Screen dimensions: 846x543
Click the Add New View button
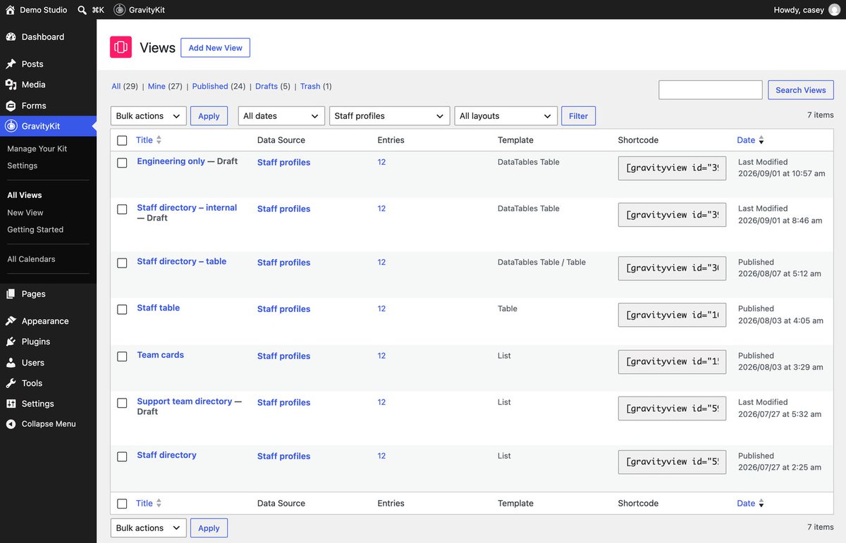(x=215, y=48)
